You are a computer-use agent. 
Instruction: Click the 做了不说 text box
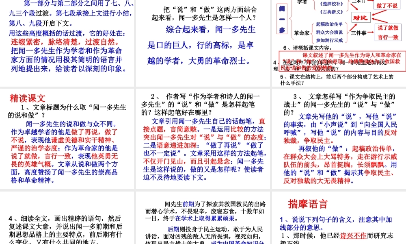(x=387, y=6)
